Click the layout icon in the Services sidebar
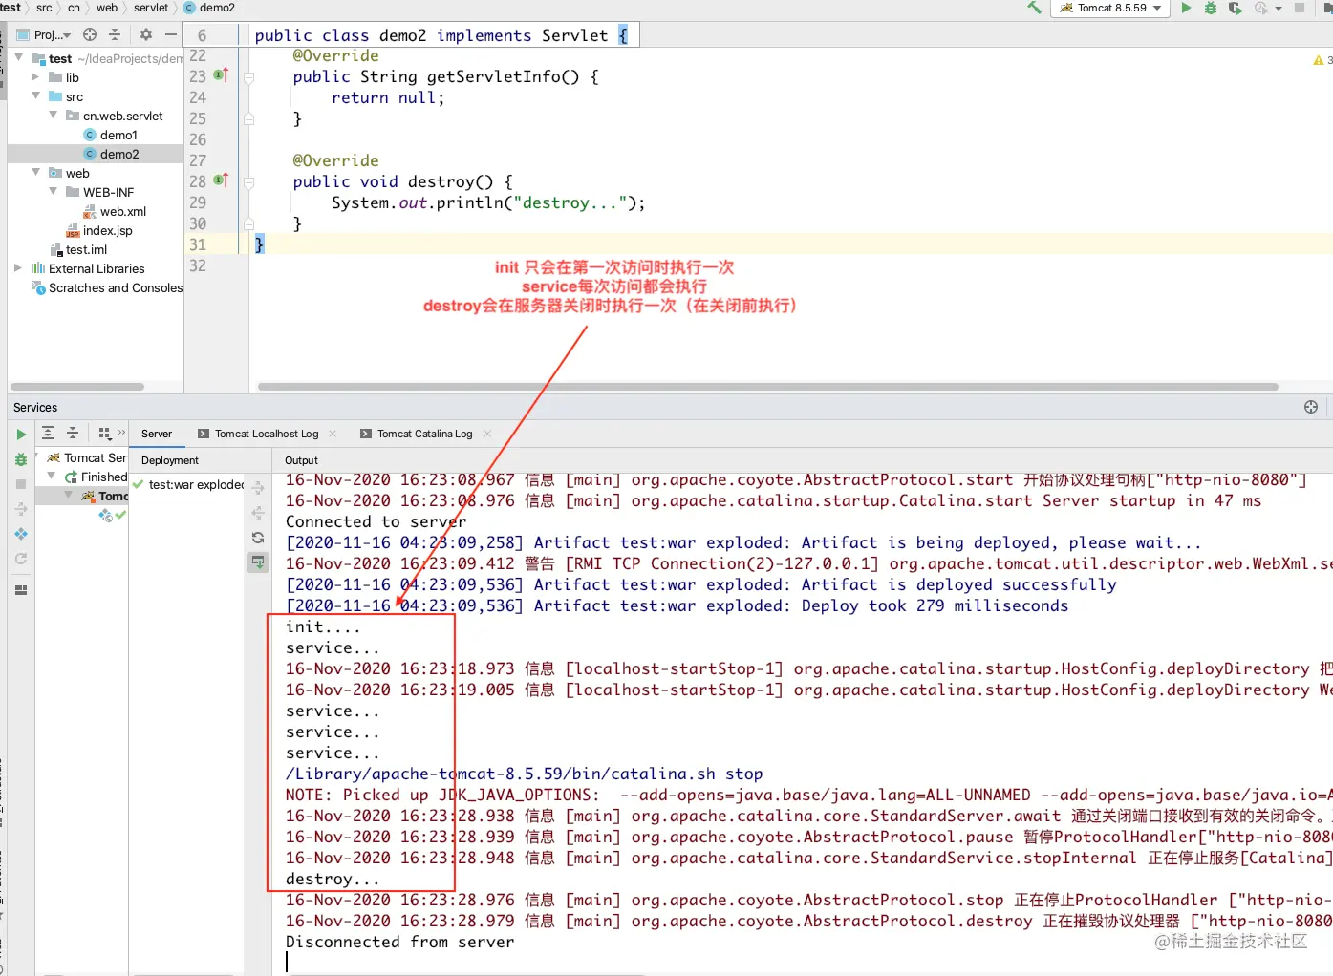Image resolution: width=1333 pixels, height=976 pixels. point(21,590)
